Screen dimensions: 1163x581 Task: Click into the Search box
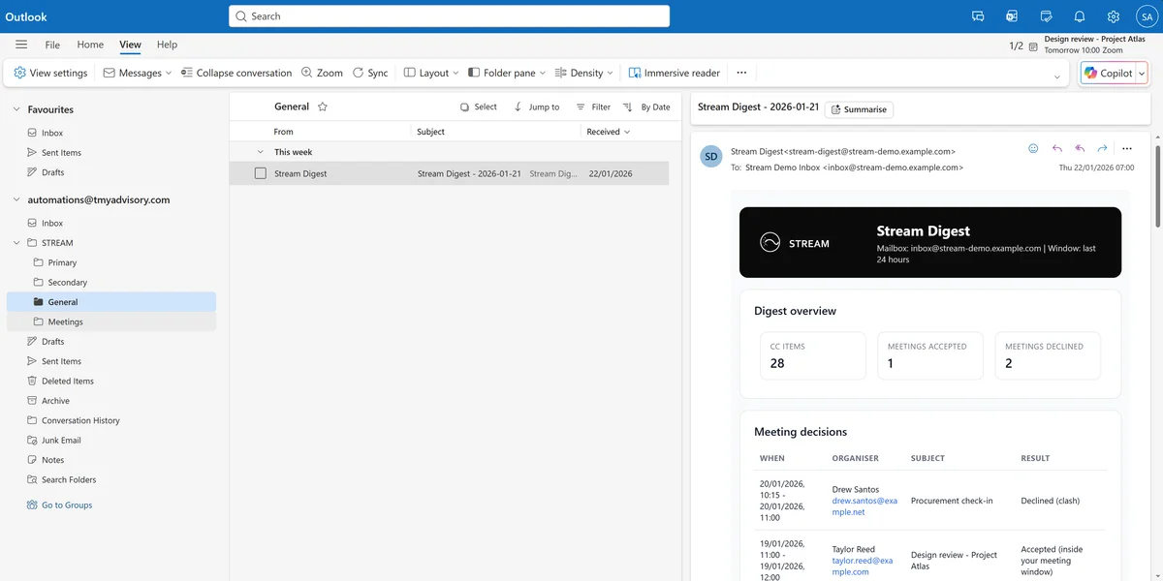point(449,16)
